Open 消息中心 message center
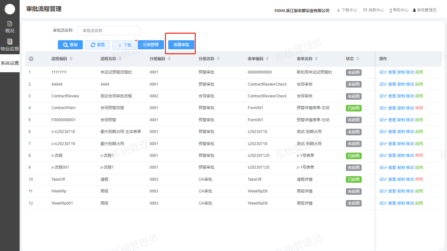 (x=373, y=10)
